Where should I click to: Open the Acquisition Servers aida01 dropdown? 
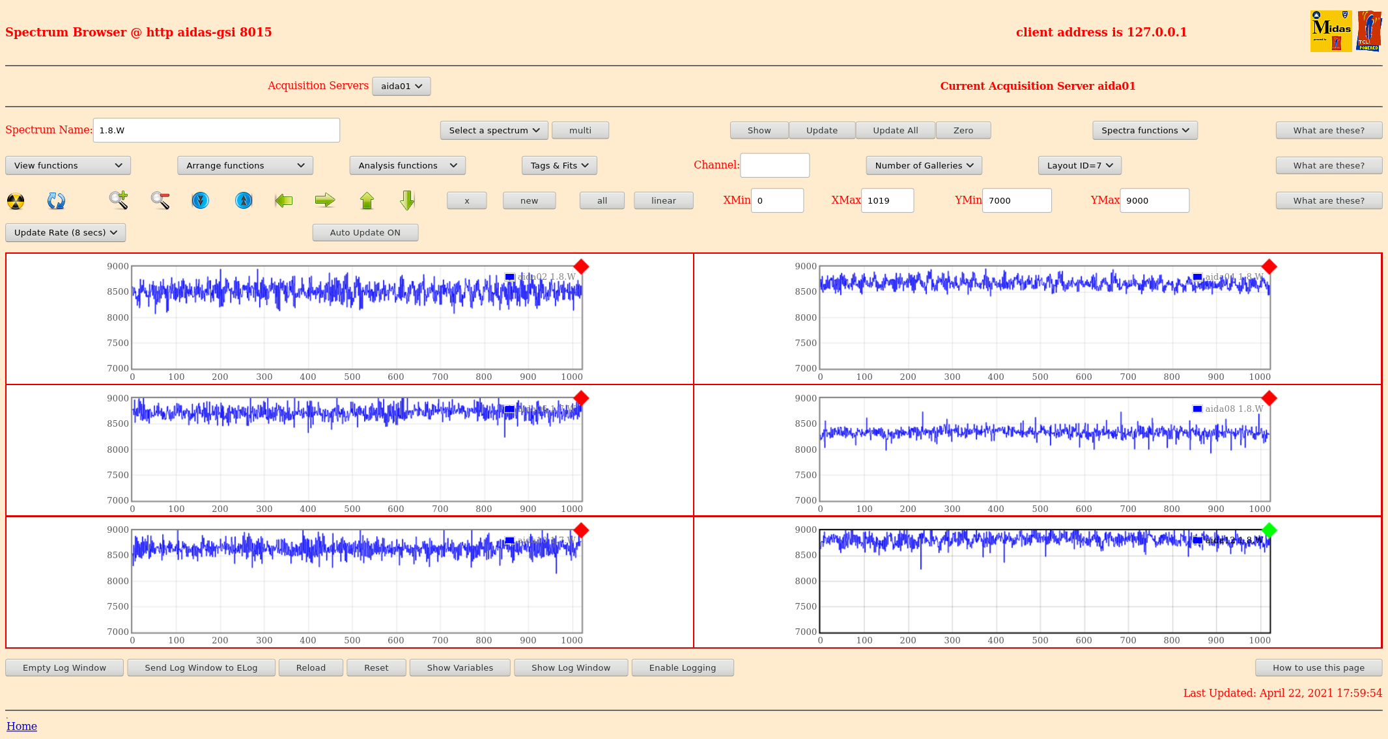pyautogui.click(x=401, y=86)
